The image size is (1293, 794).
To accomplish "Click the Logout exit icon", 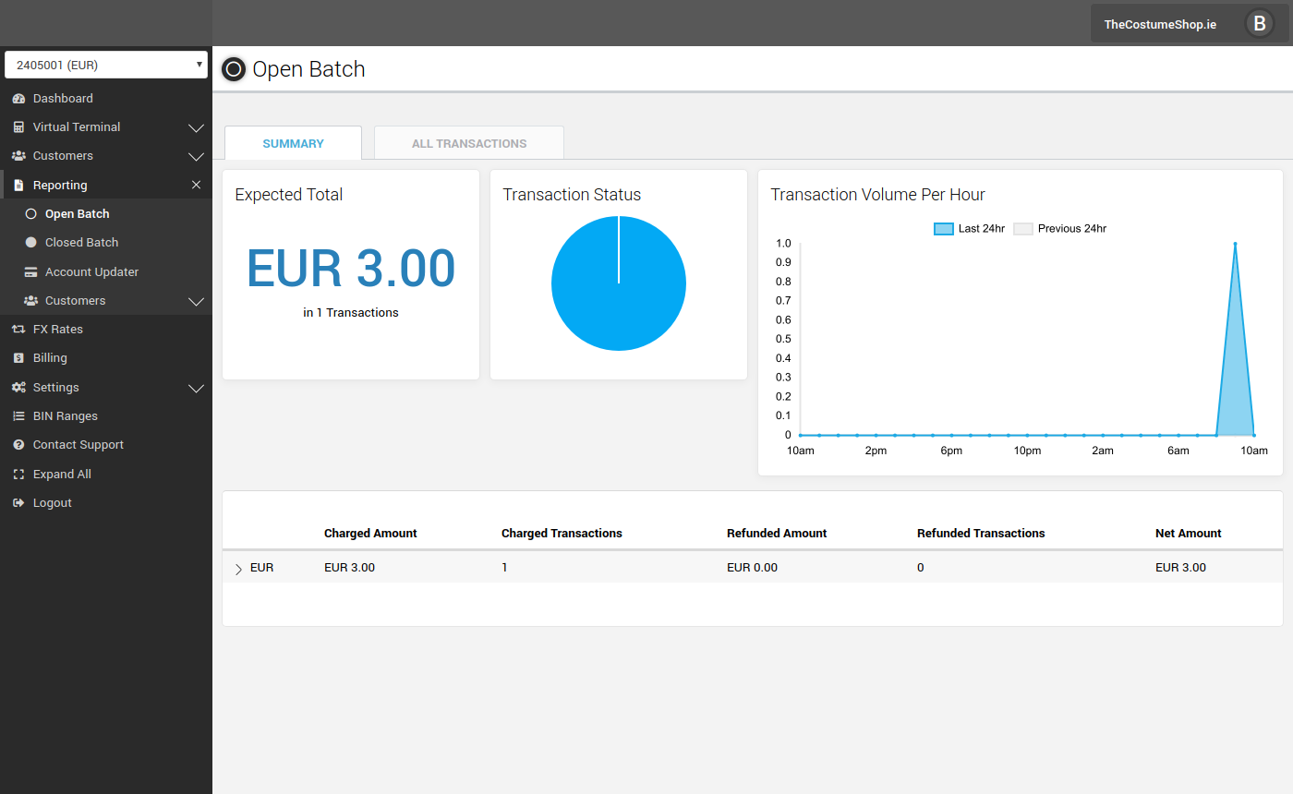I will tap(18, 503).
